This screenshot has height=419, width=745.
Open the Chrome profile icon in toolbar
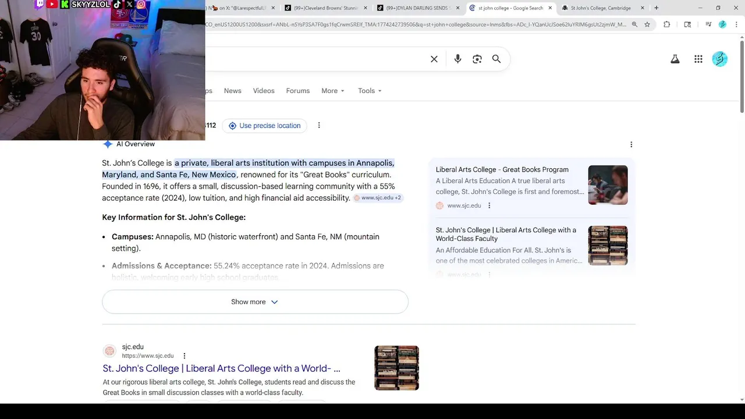coord(722,24)
